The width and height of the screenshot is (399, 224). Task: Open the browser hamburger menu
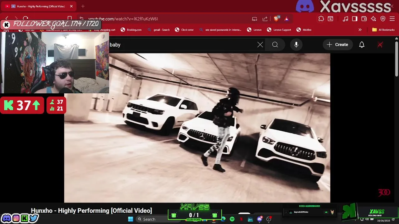392,19
